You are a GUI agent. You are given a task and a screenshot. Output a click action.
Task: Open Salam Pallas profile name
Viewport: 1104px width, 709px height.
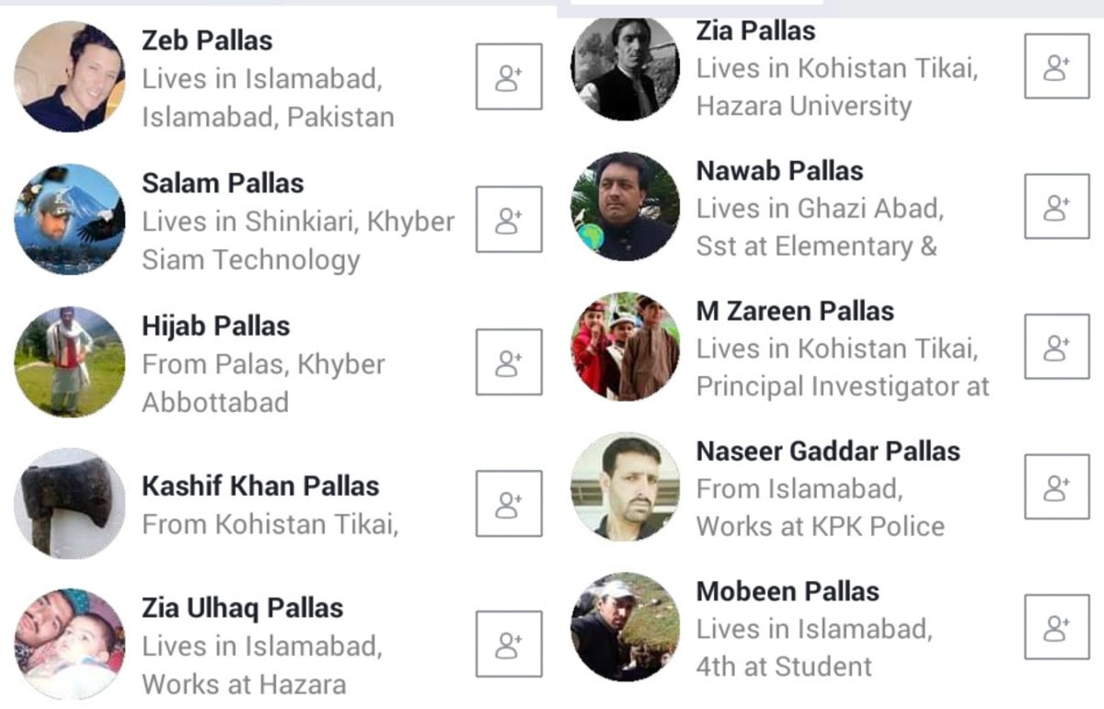coord(223,183)
